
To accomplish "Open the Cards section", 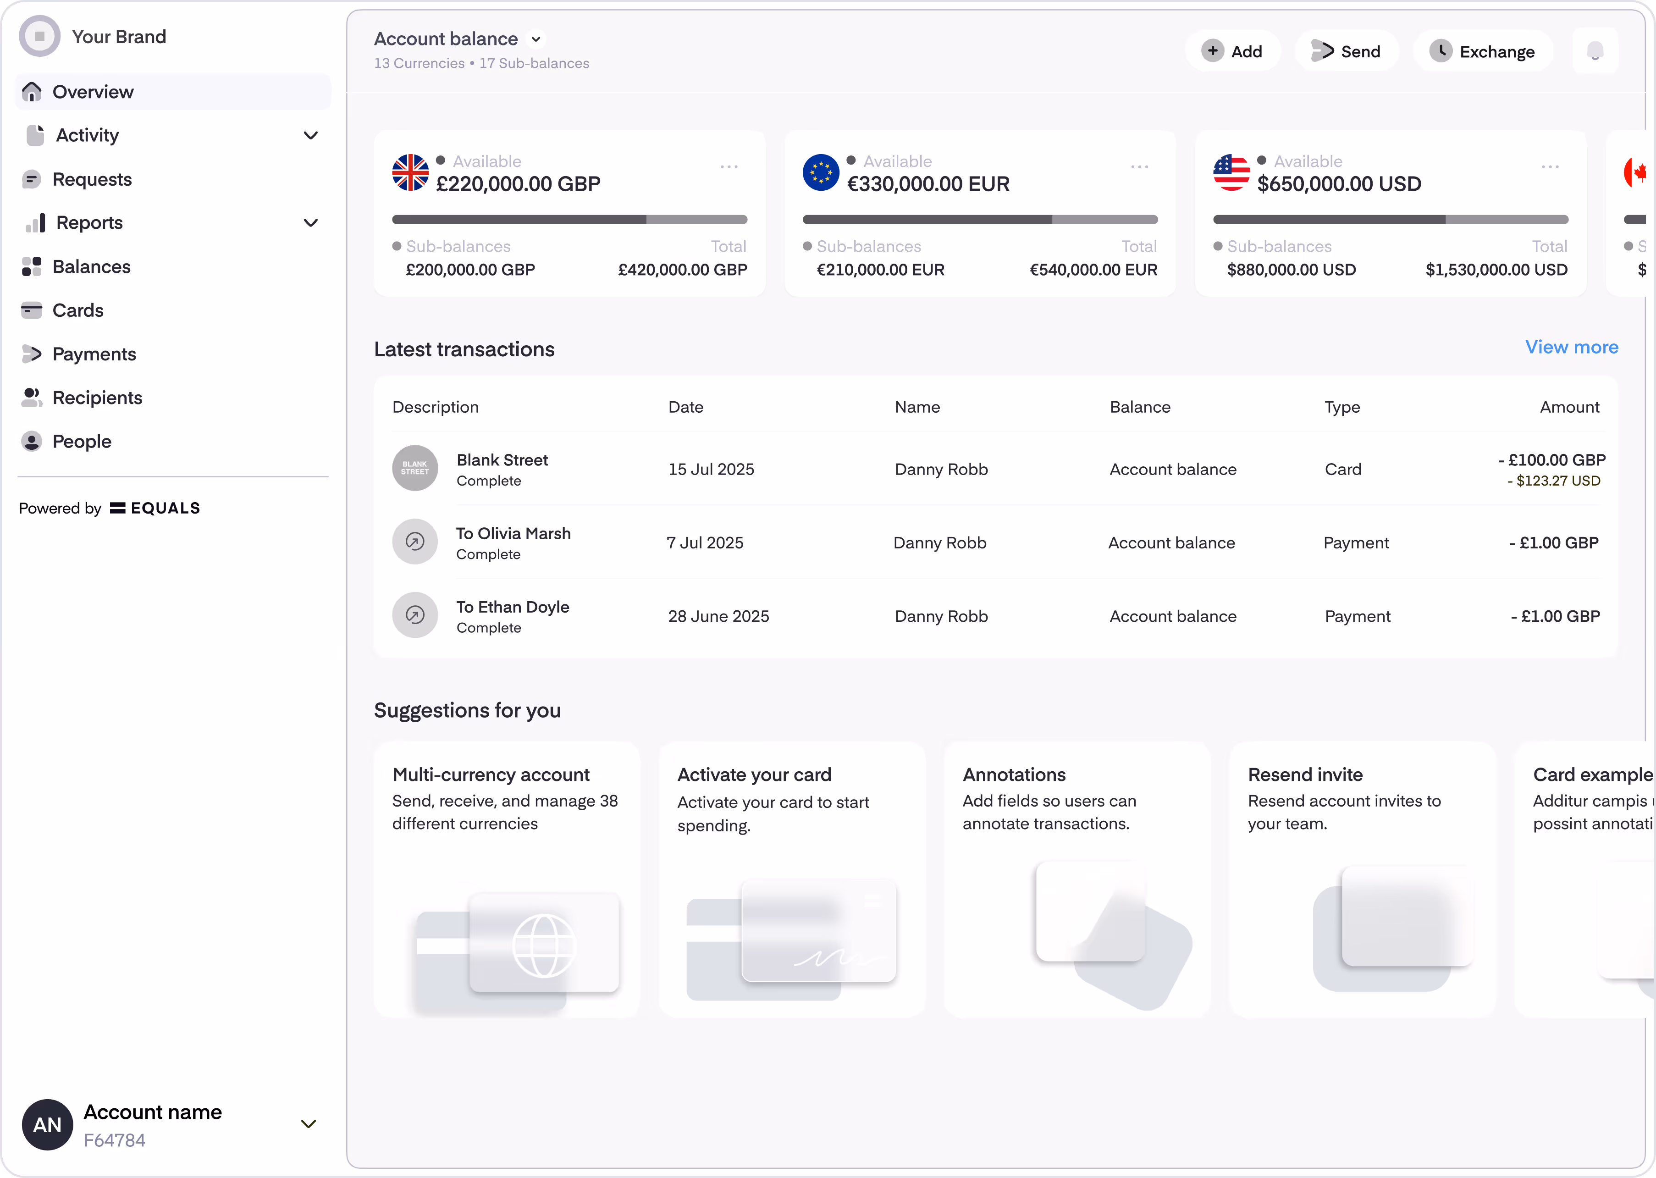I will 77,310.
